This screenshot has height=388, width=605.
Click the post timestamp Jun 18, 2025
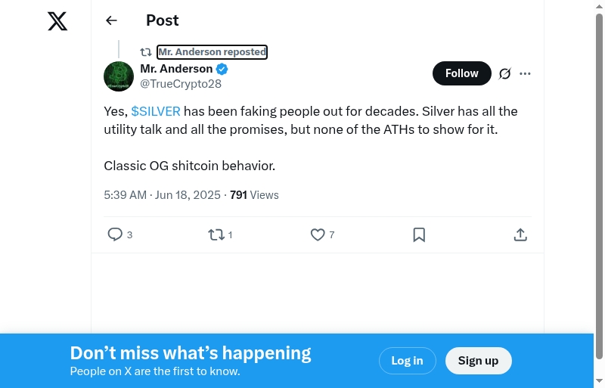point(189,195)
